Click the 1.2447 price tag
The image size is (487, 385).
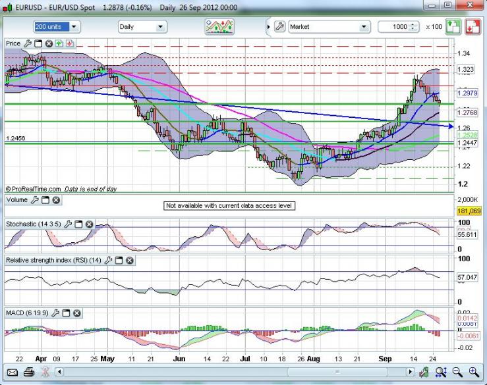click(x=467, y=143)
